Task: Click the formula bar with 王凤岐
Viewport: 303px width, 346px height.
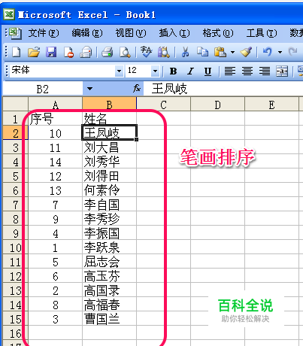Action: point(223,89)
